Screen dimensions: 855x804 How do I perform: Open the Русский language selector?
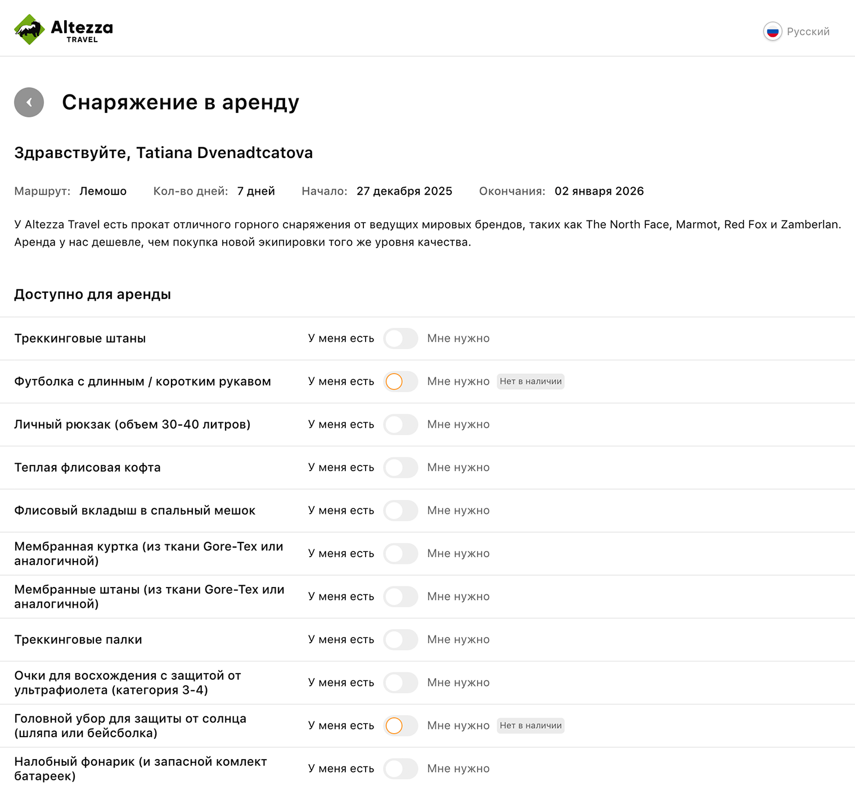click(x=808, y=31)
